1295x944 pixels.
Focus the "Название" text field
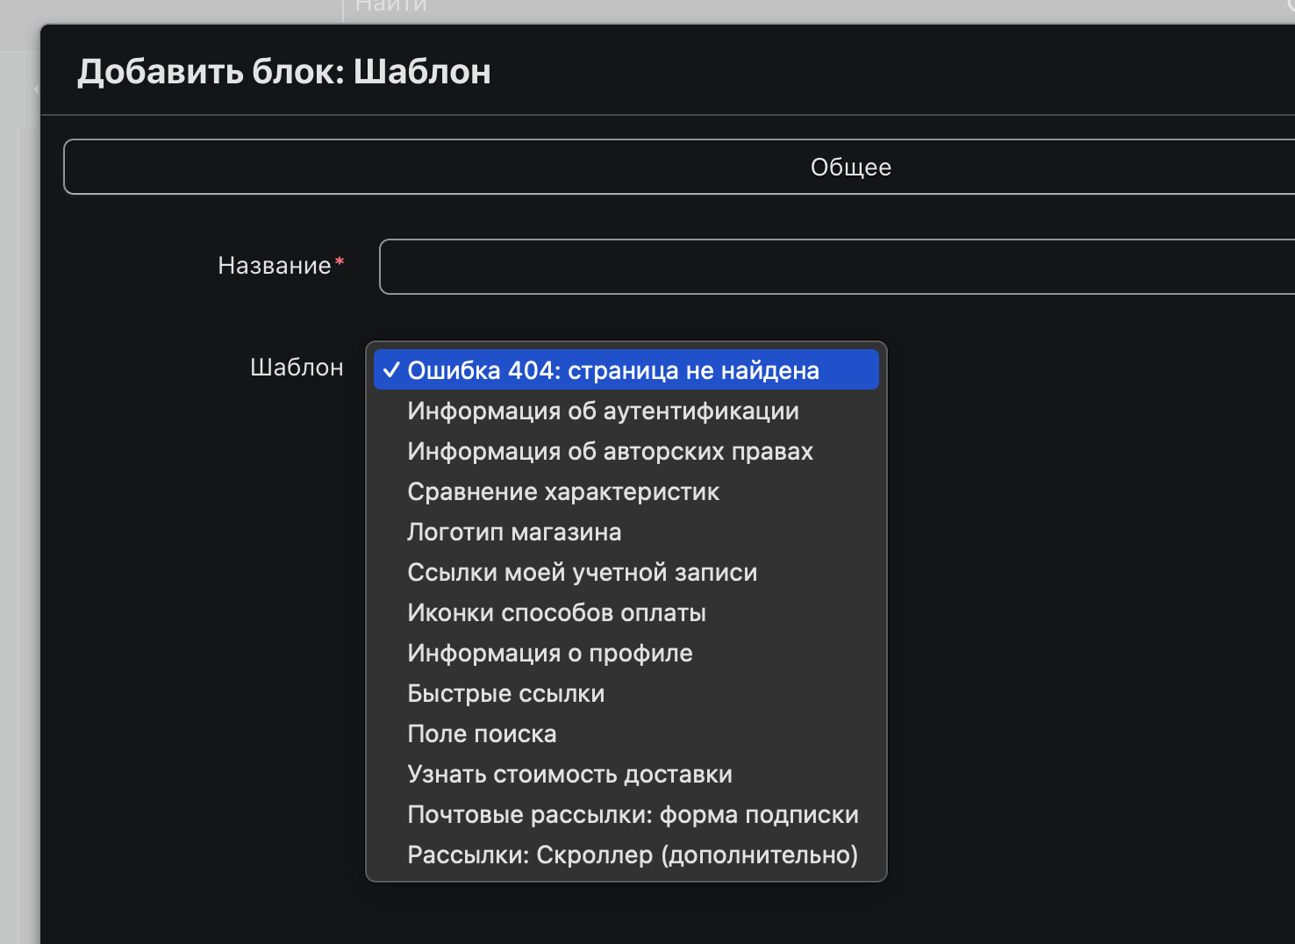coord(837,267)
